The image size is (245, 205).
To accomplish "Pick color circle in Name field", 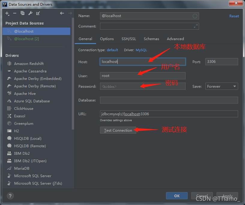I will [195, 16].
